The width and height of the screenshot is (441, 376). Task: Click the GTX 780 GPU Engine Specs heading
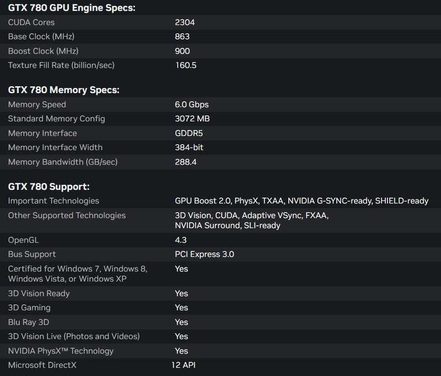72,8
